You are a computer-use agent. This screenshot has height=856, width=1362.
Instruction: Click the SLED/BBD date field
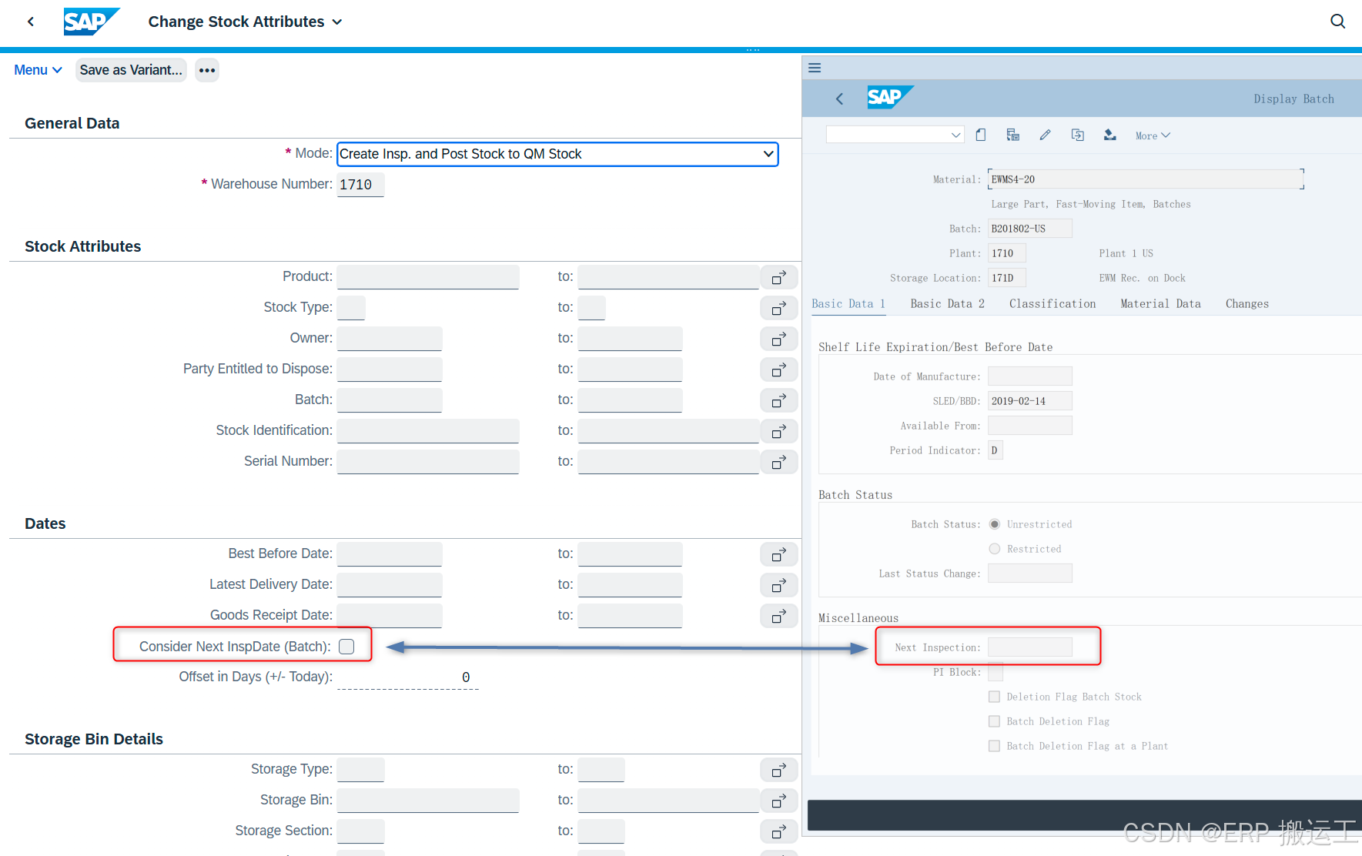coord(1030,401)
